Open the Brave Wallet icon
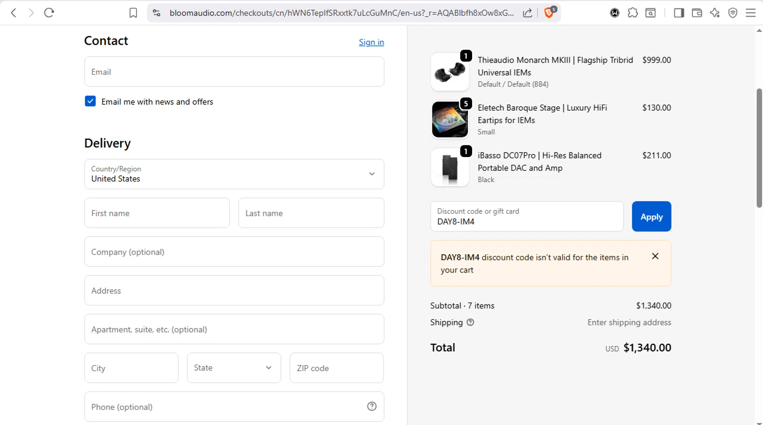 pos(697,13)
